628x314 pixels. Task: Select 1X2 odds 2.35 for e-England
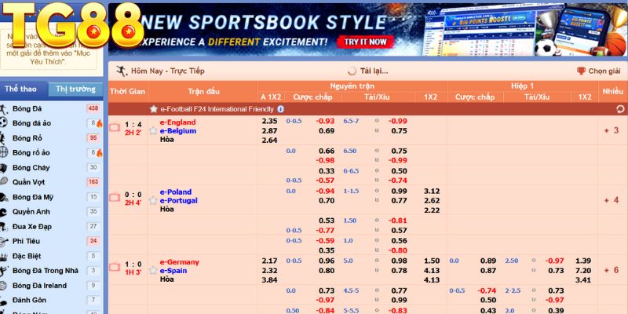[x=269, y=121]
